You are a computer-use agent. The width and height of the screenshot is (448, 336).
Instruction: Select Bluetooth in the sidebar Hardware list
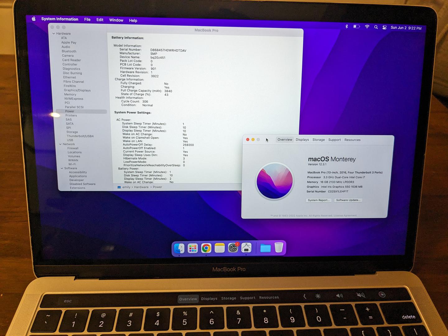(x=69, y=51)
